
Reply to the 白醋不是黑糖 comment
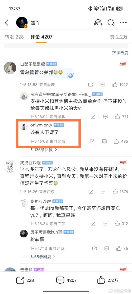[x=103, y=85]
